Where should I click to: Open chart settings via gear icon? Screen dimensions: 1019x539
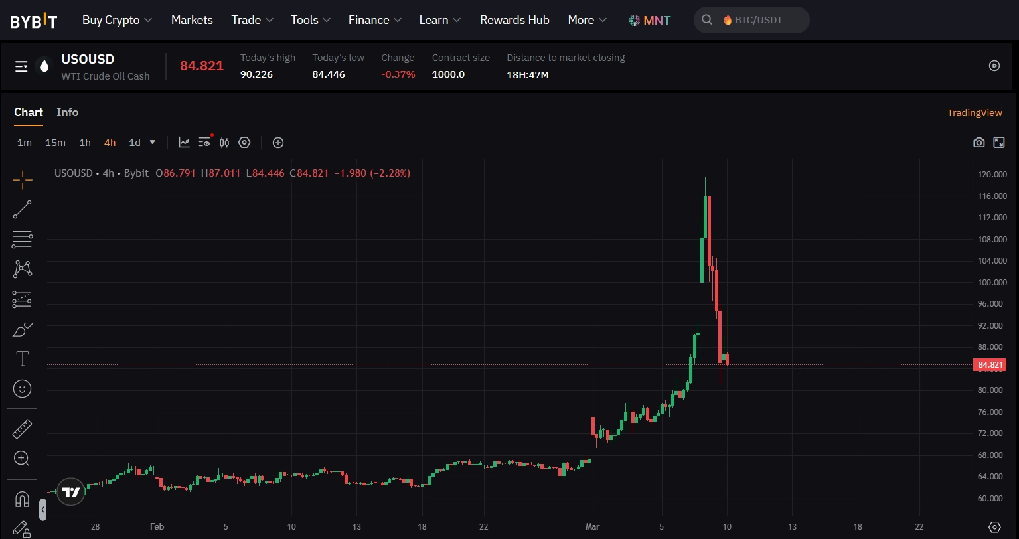pyautogui.click(x=244, y=142)
